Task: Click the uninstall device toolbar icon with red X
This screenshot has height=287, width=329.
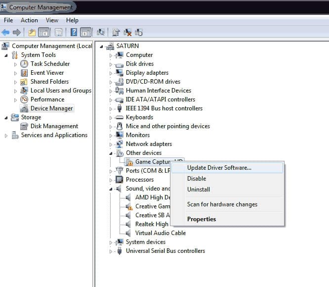Action: (x=127, y=32)
